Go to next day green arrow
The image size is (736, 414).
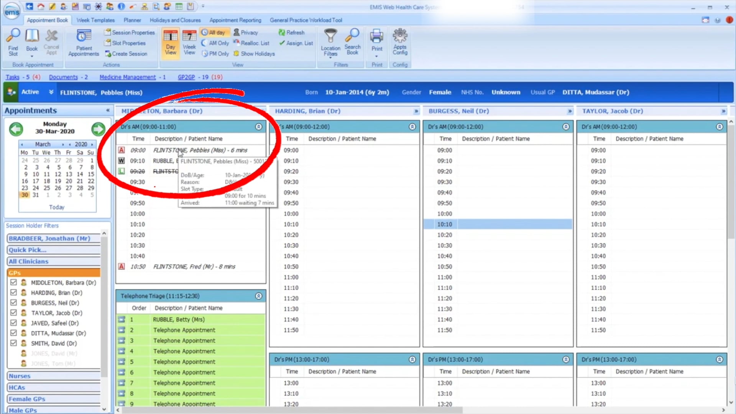[98, 129]
